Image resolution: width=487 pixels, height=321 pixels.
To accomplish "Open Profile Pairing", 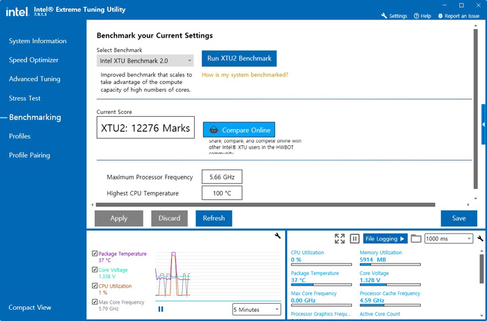I will (29, 155).
